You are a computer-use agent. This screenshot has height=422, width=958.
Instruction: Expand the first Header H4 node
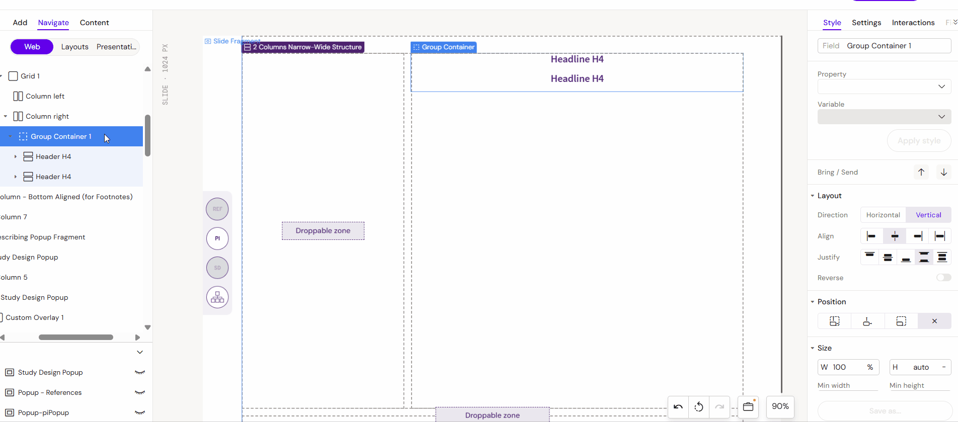(16, 156)
